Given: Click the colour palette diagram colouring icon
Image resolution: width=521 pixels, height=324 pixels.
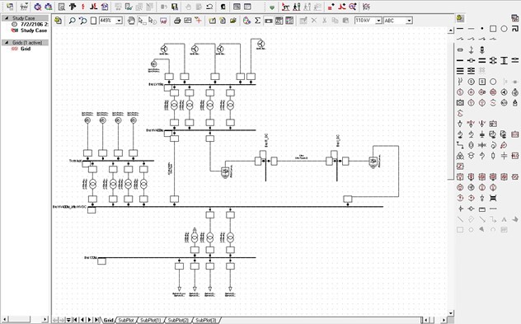Looking at the screenshot, I should point(246,21).
